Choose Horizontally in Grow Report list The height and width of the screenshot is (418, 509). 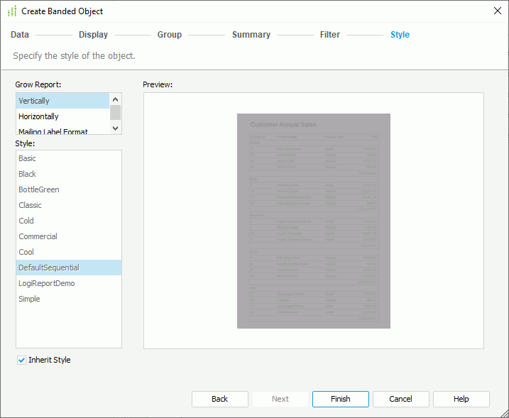pos(39,116)
